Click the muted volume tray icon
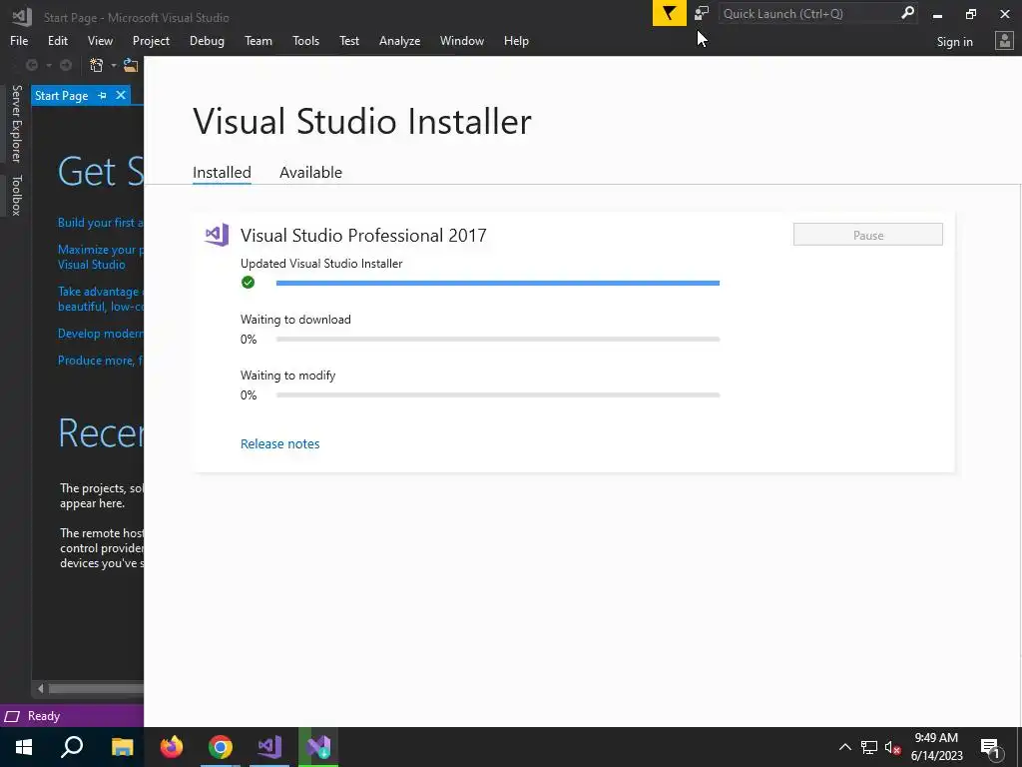This screenshot has height=767, width=1022. (892, 747)
